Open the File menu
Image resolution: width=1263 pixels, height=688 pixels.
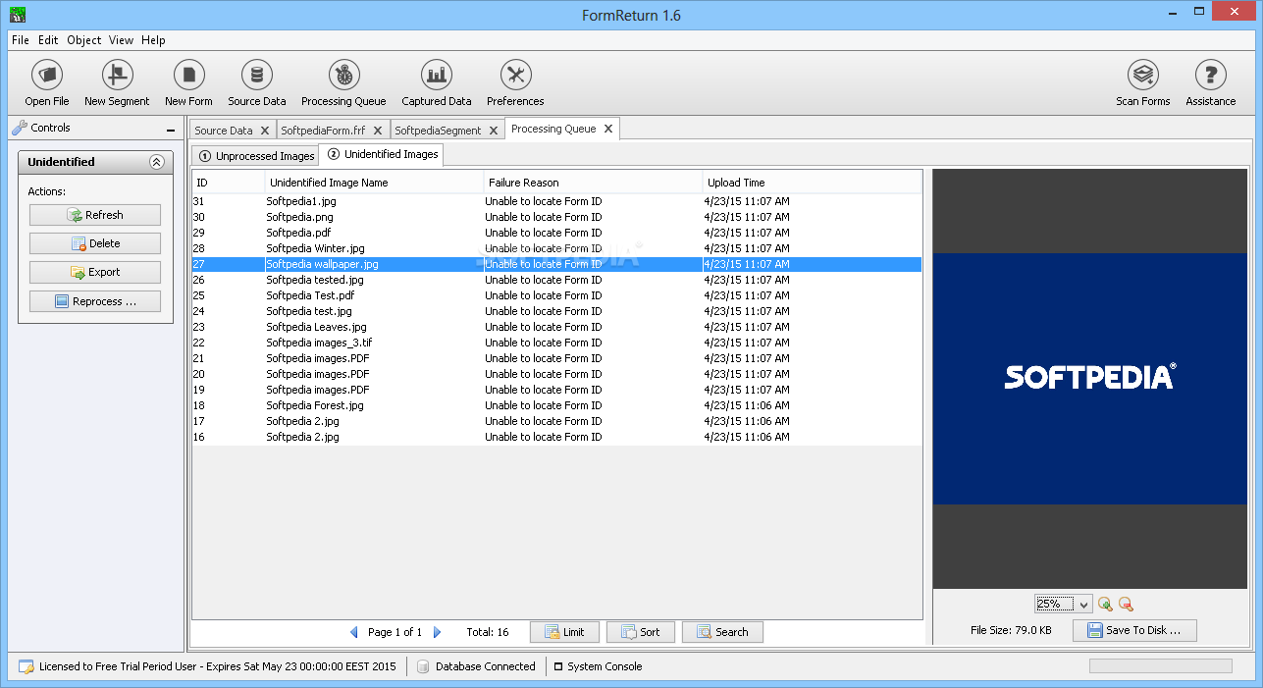[21, 40]
